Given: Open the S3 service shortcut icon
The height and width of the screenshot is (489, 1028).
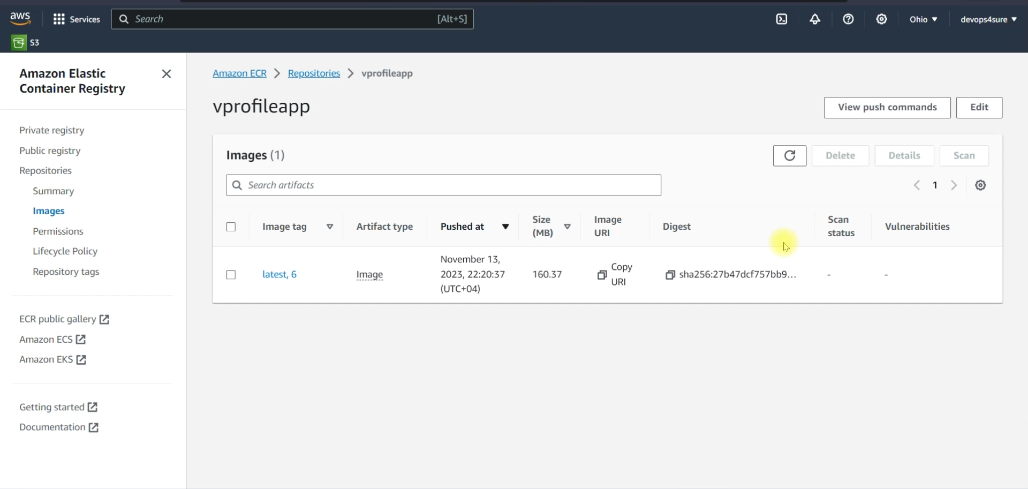Looking at the screenshot, I should (19, 42).
